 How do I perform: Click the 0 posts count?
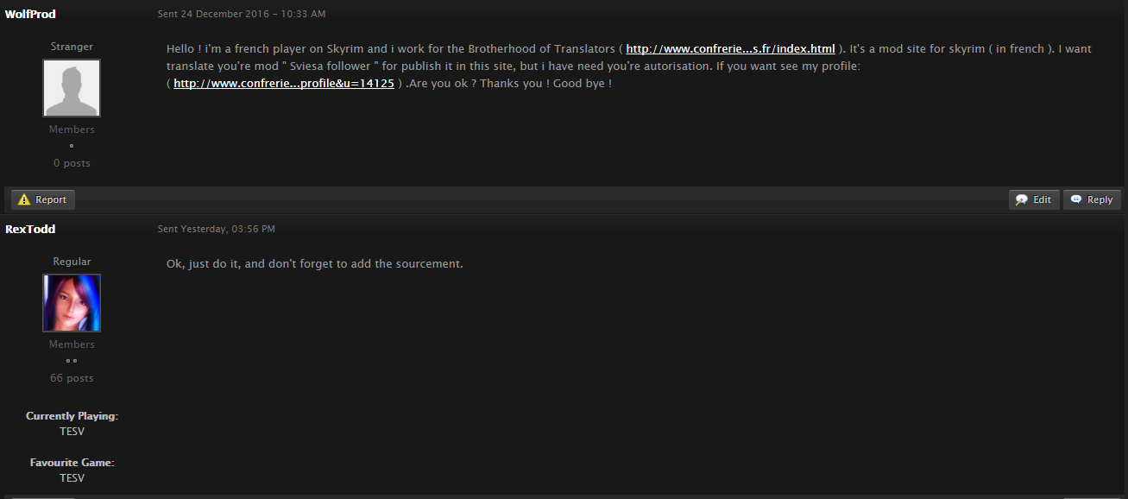tap(72, 163)
